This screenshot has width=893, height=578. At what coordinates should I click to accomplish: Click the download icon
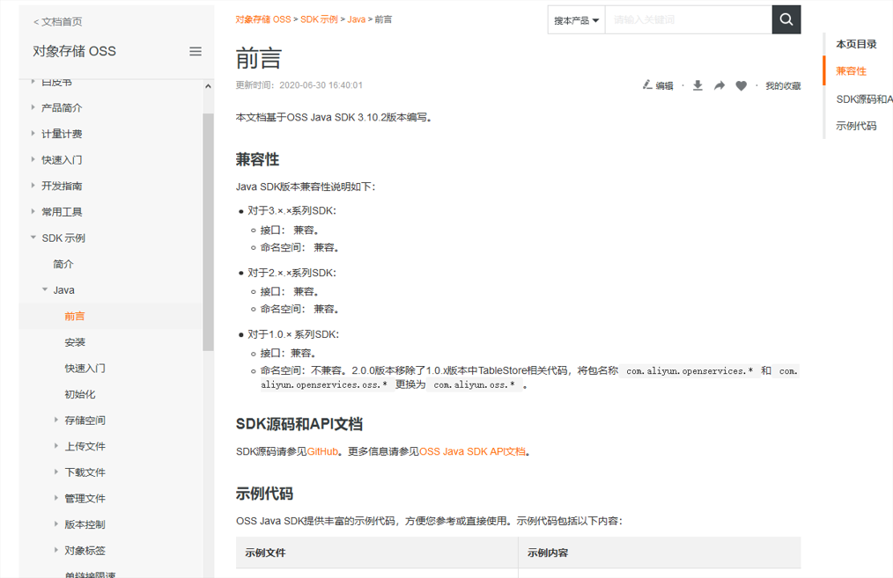pyautogui.click(x=697, y=85)
